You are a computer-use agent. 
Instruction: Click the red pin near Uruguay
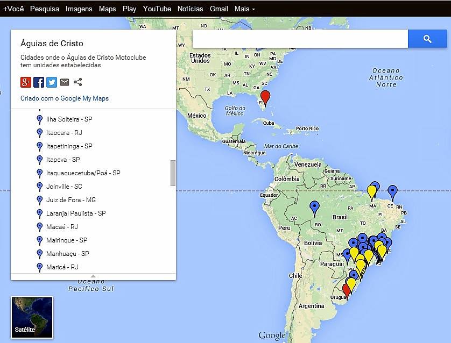click(347, 291)
